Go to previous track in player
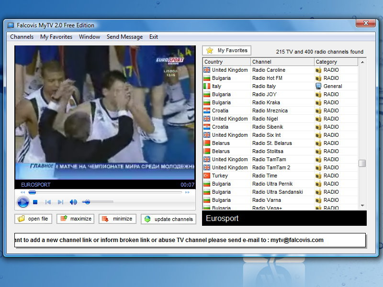 [x=48, y=202]
